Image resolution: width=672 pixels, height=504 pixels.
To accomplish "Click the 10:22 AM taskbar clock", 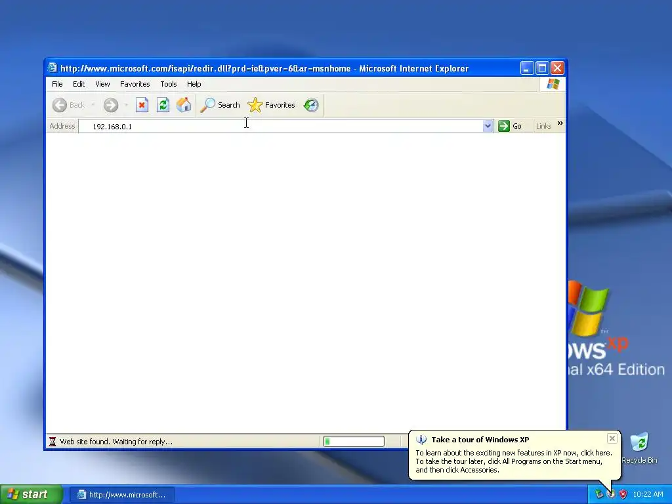I will tap(648, 494).
